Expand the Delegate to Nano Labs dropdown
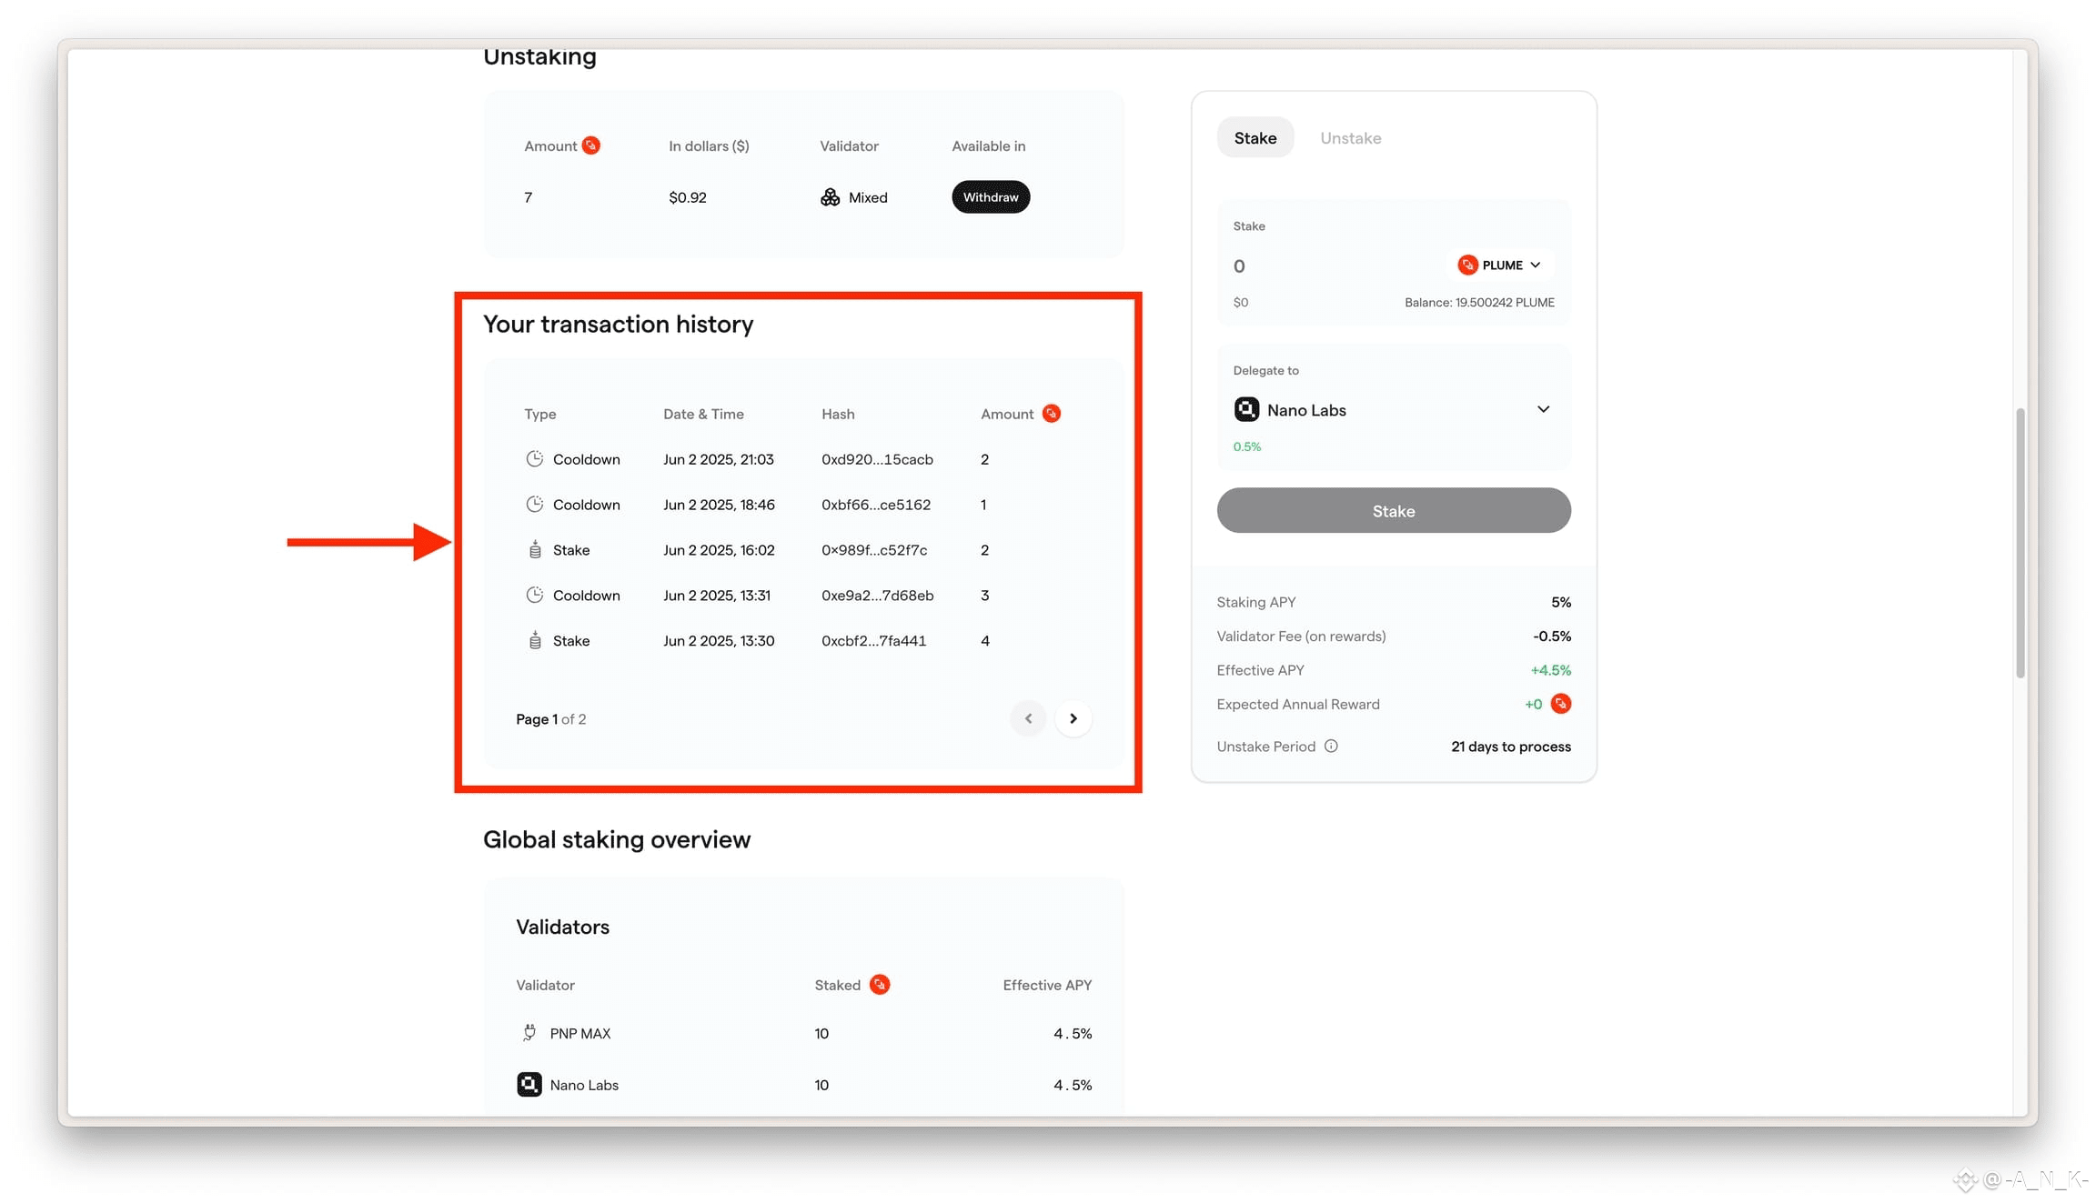This screenshot has height=1203, width=2096. point(1543,410)
